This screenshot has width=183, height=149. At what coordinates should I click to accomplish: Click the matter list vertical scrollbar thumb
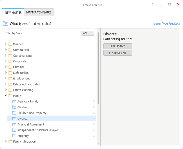(99, 68)
